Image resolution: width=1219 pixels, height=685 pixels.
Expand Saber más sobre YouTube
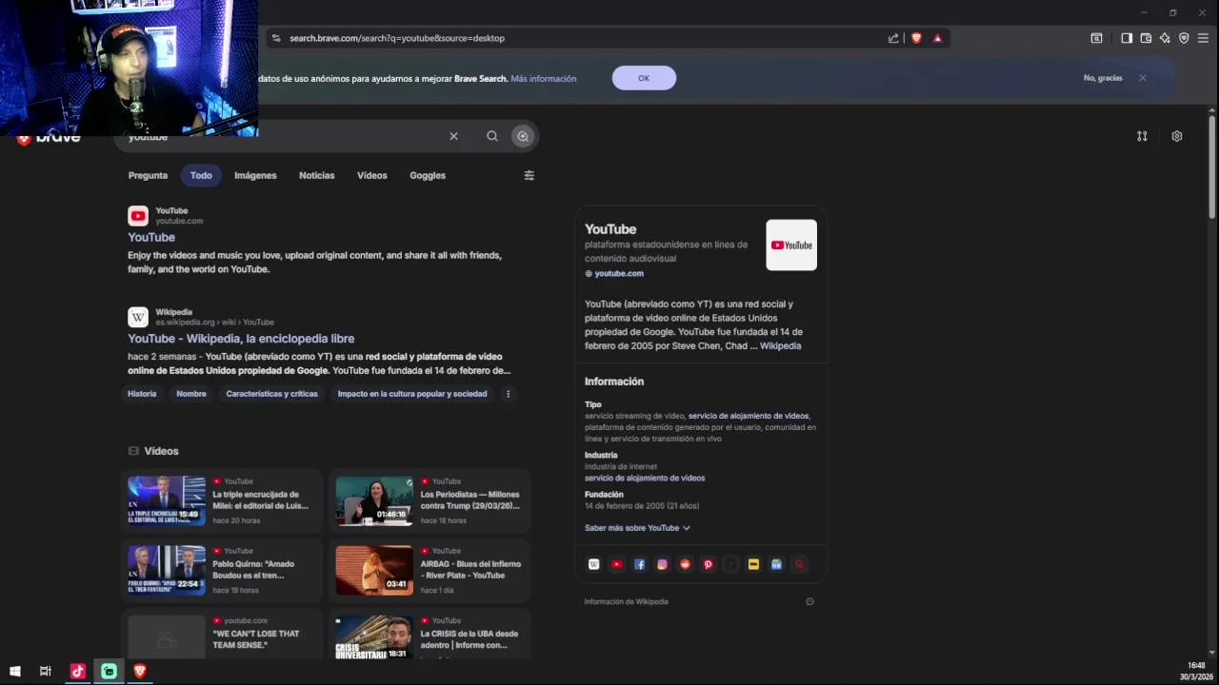[x=637, y=528]
